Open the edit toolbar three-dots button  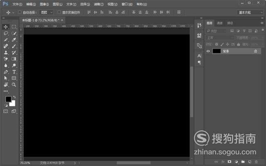point(6,91)
